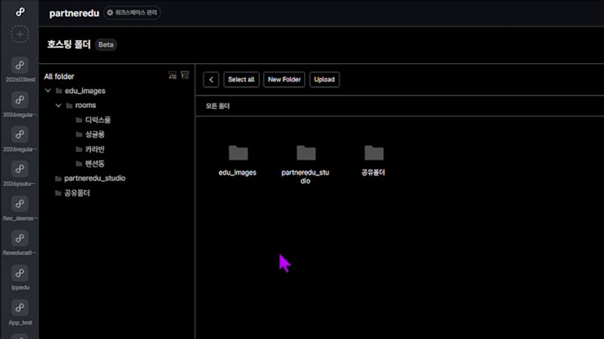604x339 pixels.
Task: Open workspace management (워크스페이스 관리)
Action: point(132,13)
